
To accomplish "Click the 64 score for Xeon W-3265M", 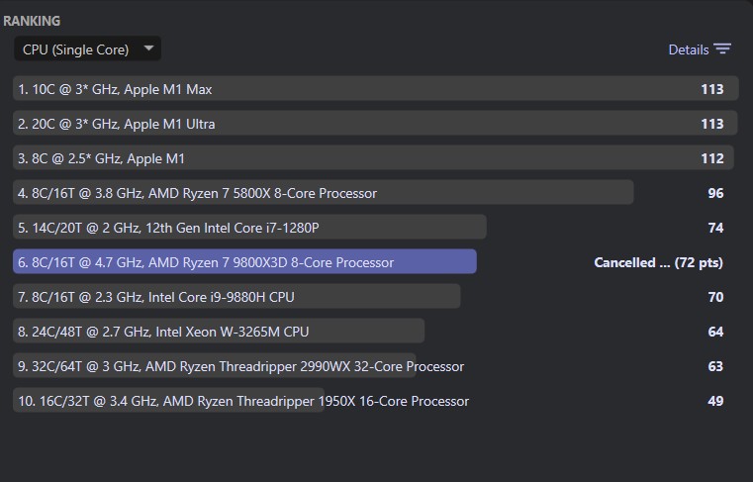I will [715, 332].
